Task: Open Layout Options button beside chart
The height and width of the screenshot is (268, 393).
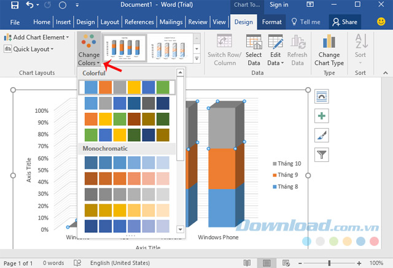Action: (x=322, y=96)
